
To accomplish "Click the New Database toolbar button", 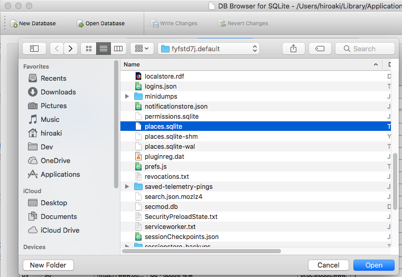I will [x=33, y=23].
